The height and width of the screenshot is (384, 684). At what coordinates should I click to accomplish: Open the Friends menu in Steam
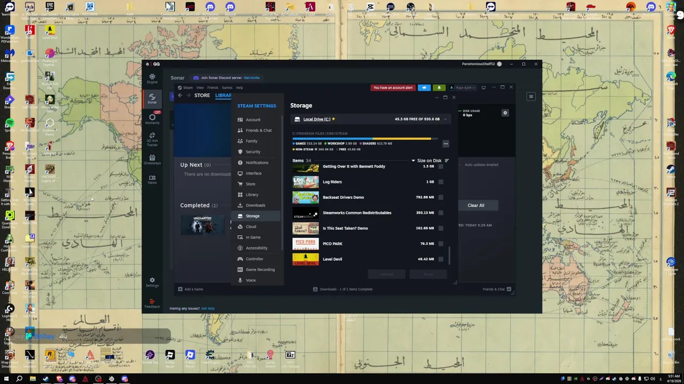[213, 87]
